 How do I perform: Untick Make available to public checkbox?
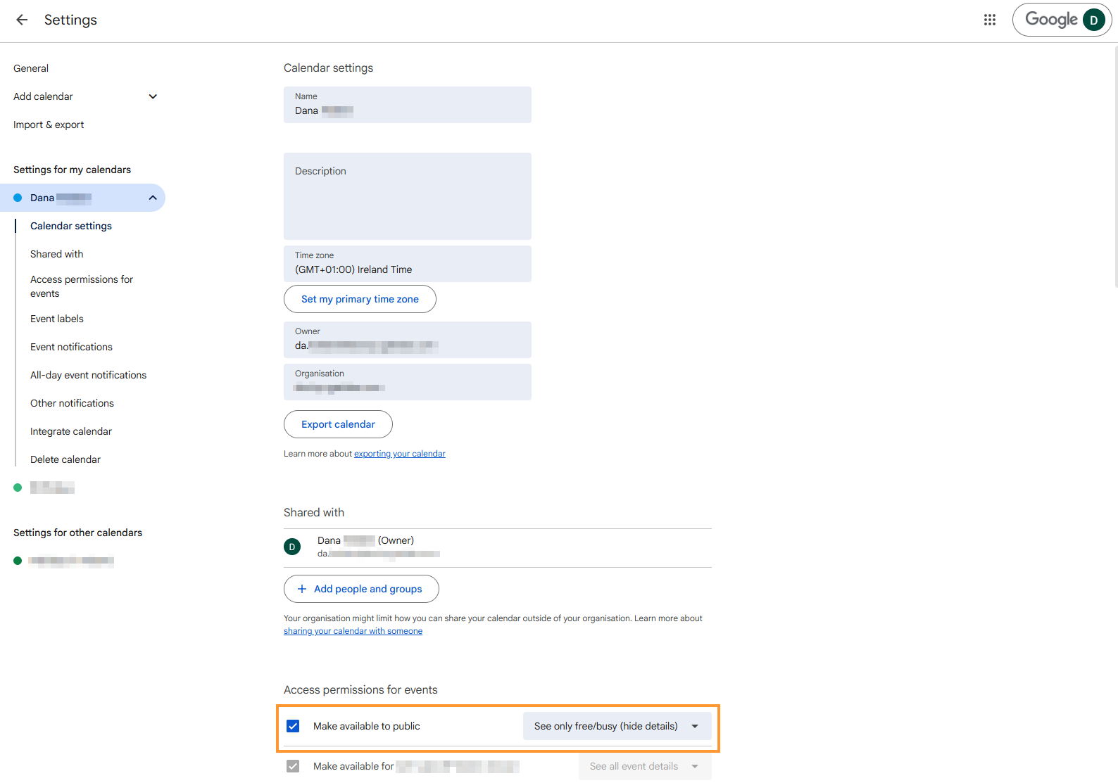pos(293,726)
